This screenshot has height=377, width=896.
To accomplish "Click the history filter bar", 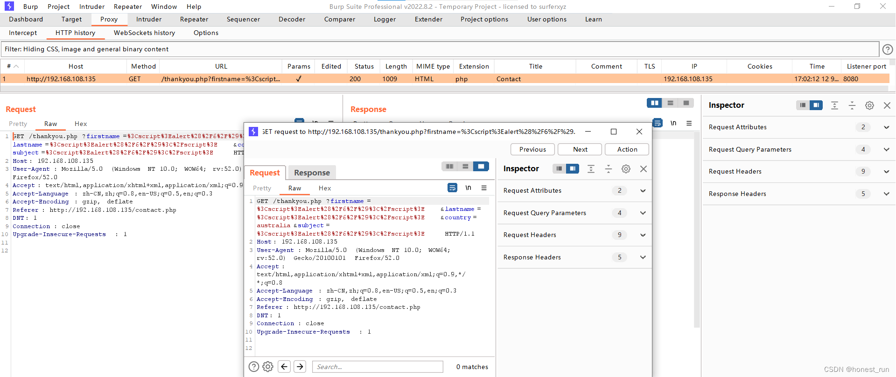I will coord(440,49).
